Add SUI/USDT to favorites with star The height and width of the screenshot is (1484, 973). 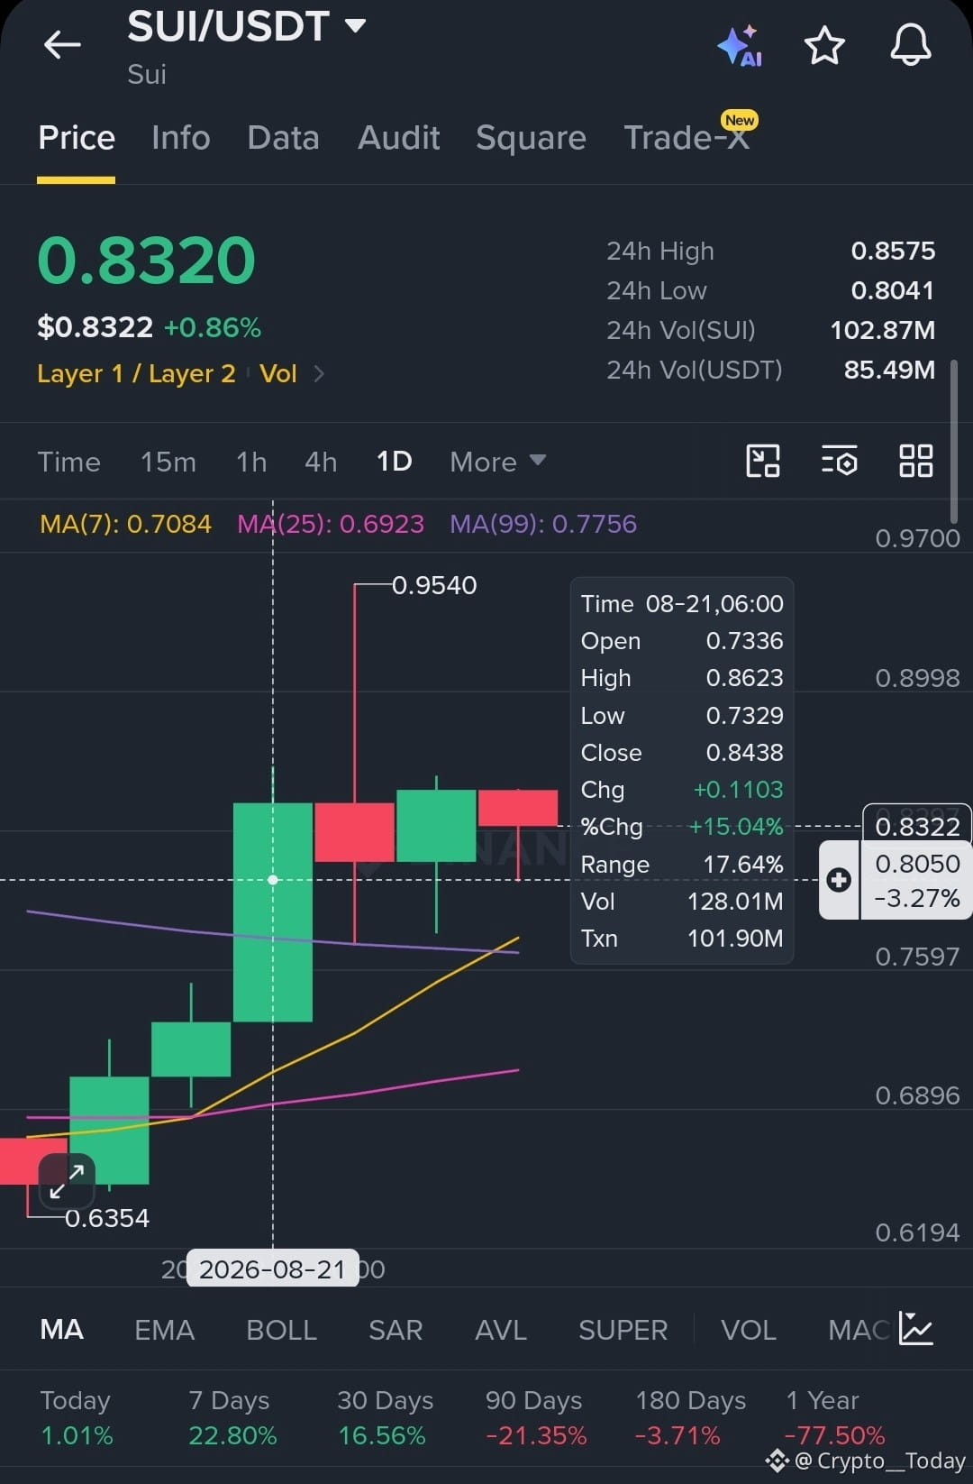824,45
